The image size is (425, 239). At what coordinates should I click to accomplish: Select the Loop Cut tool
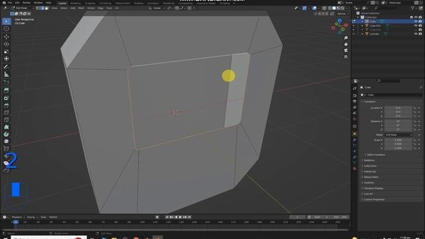6,112
